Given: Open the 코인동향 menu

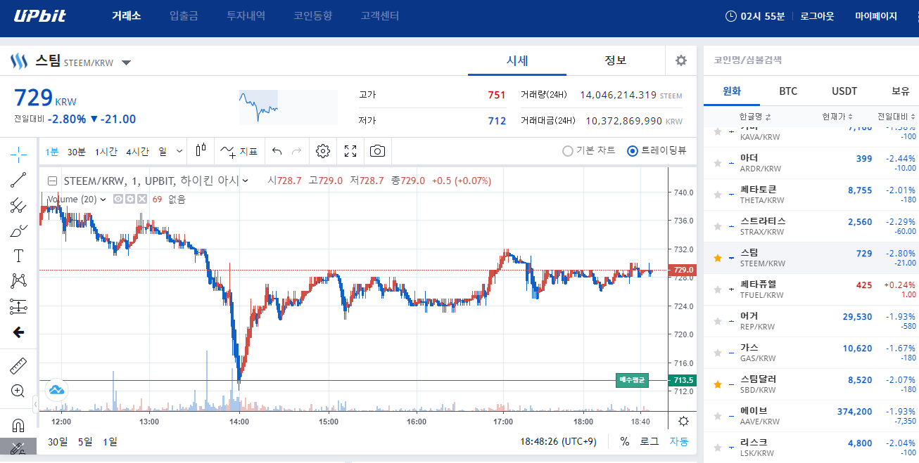Looking at the screenshot, I should point(313,15).
